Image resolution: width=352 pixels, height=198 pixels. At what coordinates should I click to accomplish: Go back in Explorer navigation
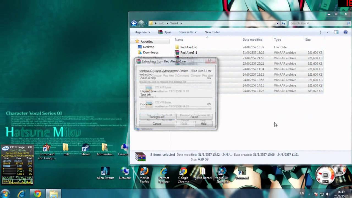click(x=134, y=23)
